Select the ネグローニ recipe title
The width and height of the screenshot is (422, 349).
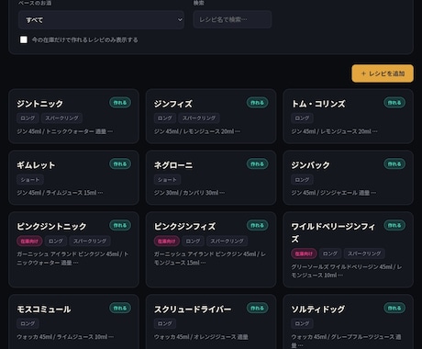[173, 165]
